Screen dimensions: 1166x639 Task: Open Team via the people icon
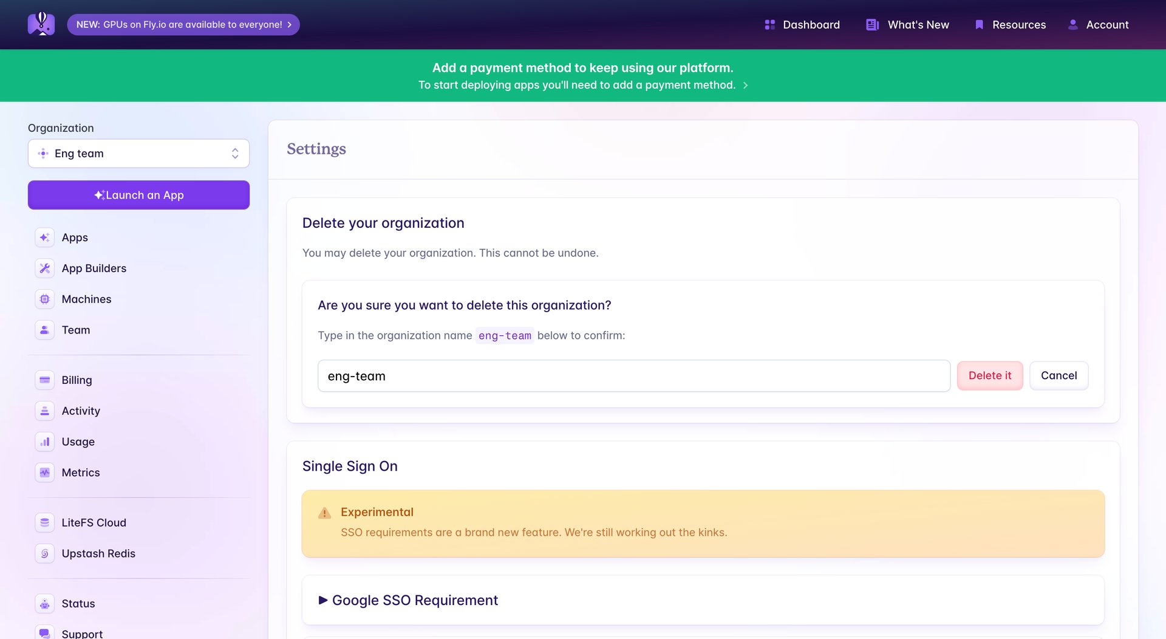(x=44, y=330)
